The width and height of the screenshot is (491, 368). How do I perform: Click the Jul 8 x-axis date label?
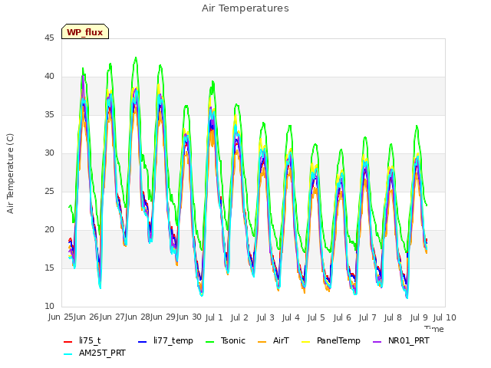pyautogui.click(x=393, y=317)
